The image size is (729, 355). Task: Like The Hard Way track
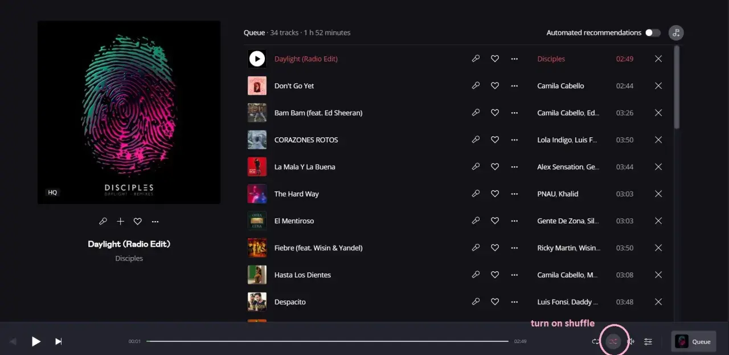pos(495,194)
